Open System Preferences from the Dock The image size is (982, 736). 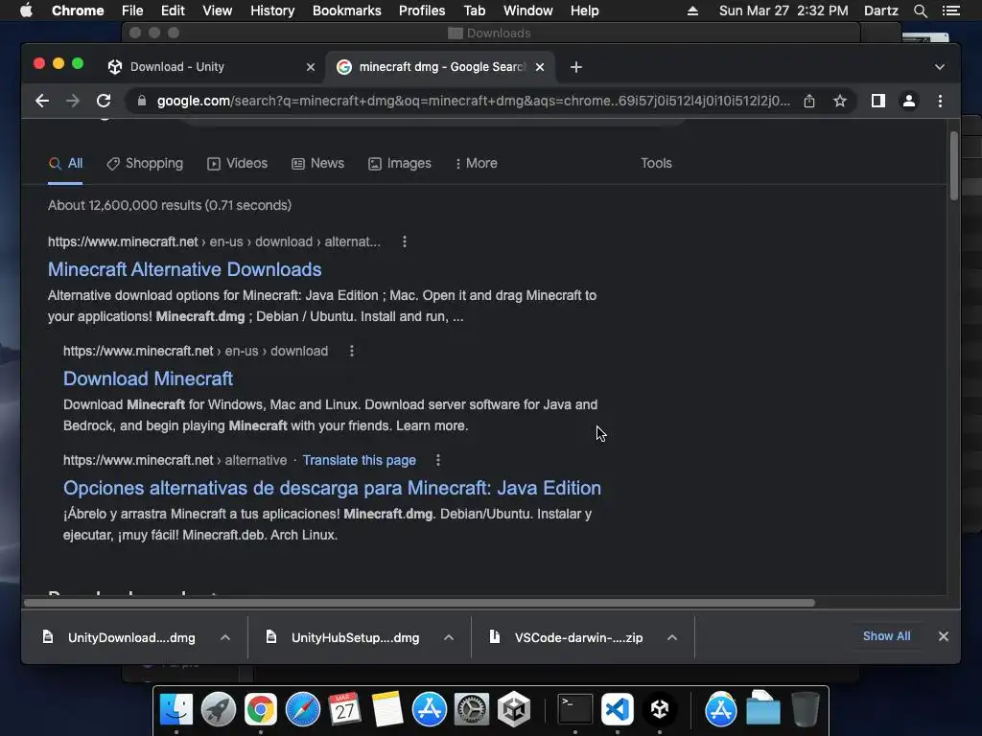(x=471, y=710)
